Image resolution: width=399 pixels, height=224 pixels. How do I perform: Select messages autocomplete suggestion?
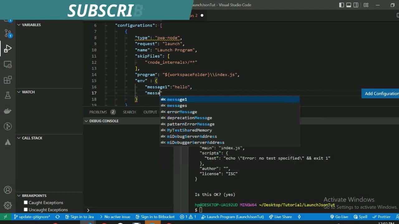230,105
